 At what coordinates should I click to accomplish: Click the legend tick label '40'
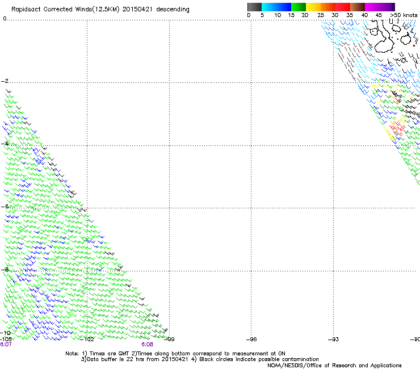(364, 15)
